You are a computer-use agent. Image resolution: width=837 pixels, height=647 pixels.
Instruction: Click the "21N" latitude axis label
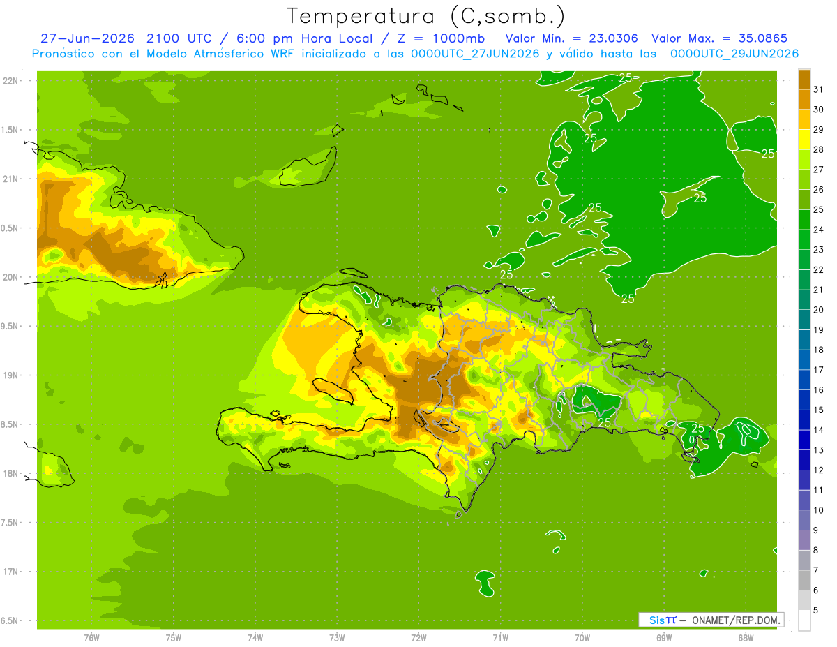point(11,179)
